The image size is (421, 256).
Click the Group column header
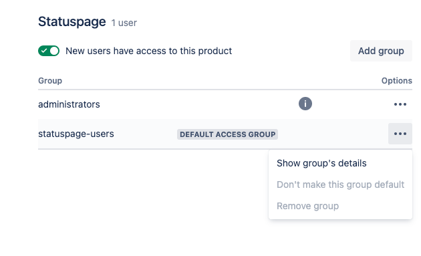(50, 81)
